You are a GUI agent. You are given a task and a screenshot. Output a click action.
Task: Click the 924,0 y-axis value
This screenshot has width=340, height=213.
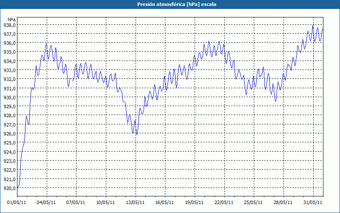9,152
